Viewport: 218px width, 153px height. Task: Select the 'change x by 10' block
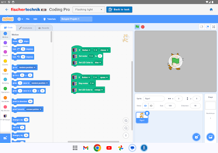(20, 120)
